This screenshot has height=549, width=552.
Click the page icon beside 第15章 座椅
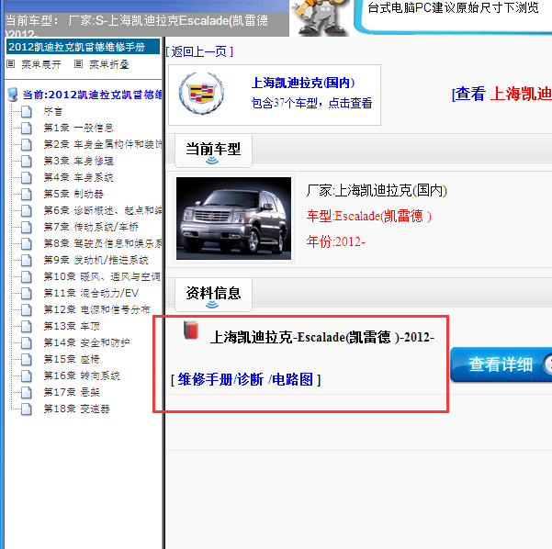pyautogui.click(x=27, y=360)
